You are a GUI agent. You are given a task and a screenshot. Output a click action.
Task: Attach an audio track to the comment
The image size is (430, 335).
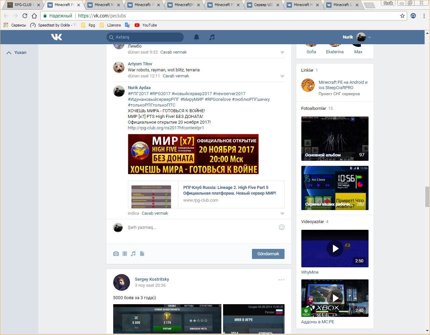coord(133,254)
